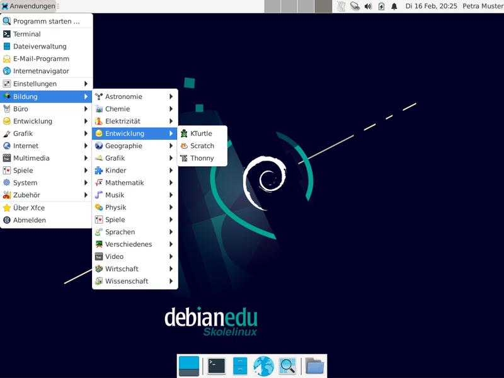Viewport: 504px width, 378px height.
Task: Open Internetnavigator menu entry
Action: pyautogui.click(x=46, y=71)
